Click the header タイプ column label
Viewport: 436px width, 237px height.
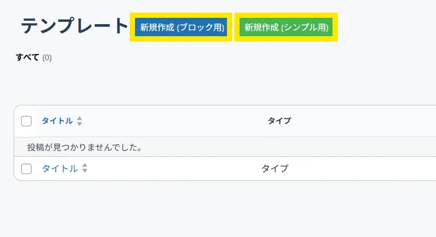tap(279, 121)
